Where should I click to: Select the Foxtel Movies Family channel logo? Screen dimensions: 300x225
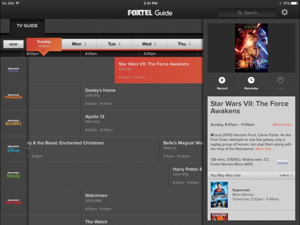click(13, 175)
